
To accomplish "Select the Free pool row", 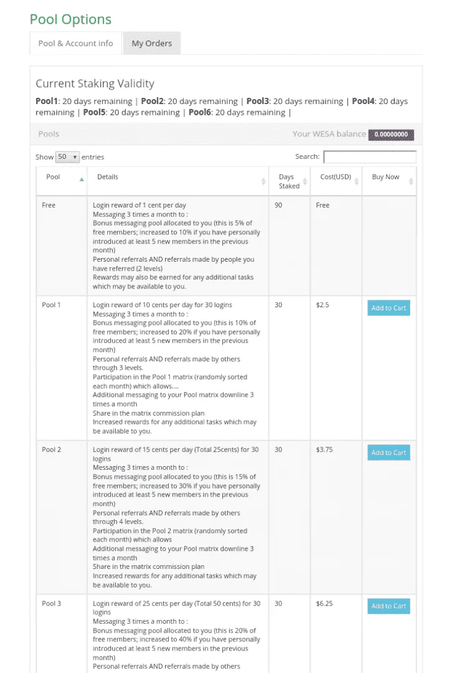I will tap(226, 246).
